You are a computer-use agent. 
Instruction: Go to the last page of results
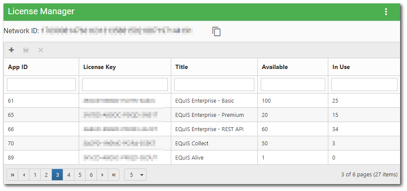[114, 175]
